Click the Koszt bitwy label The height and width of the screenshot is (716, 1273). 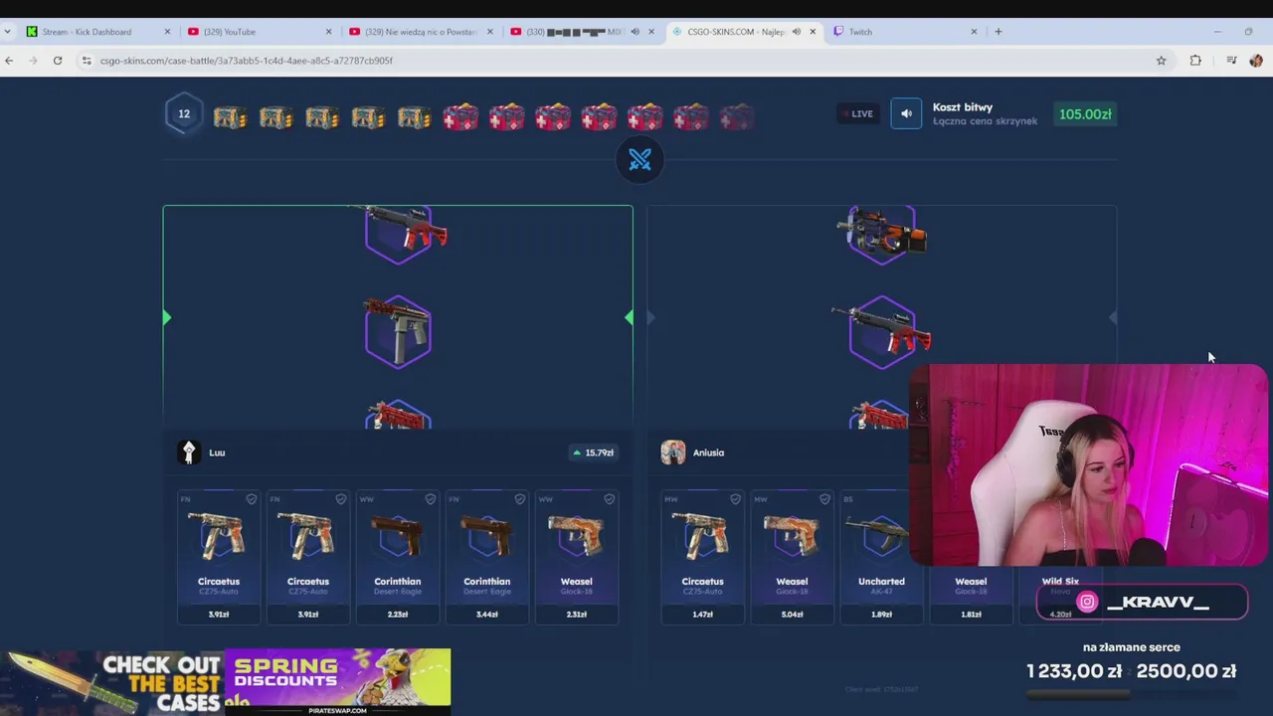962,107
